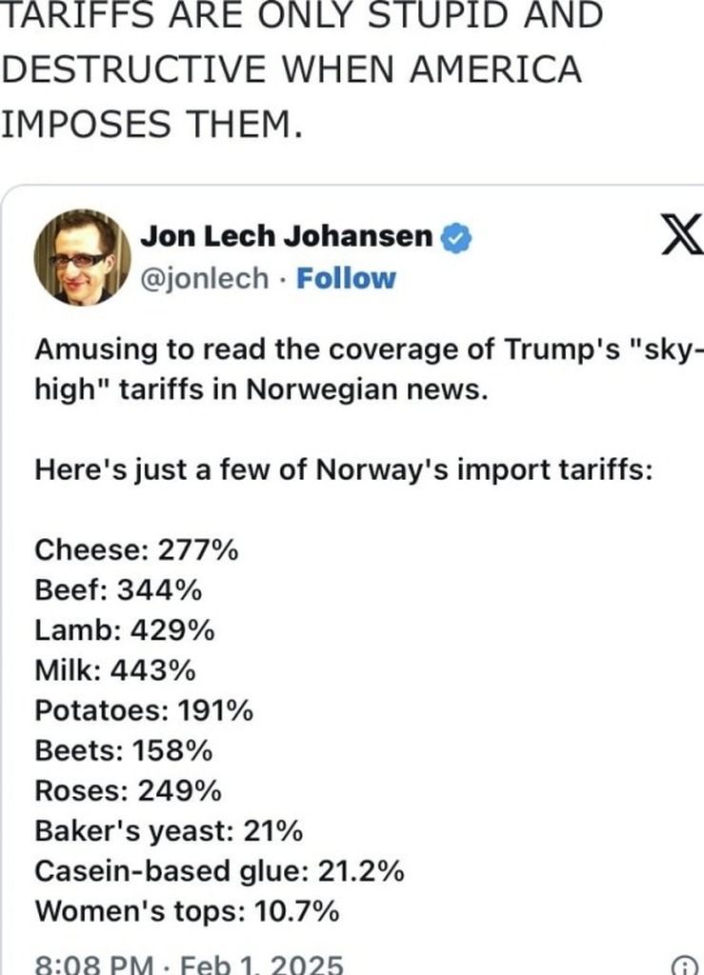Open the @jonlech handle link
The height and width of the screenshot is (975, 704).
click(x=205, y=279)
